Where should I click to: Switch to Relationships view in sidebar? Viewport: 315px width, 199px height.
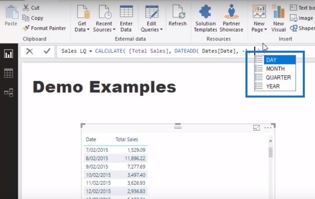[x=9, y=93]
